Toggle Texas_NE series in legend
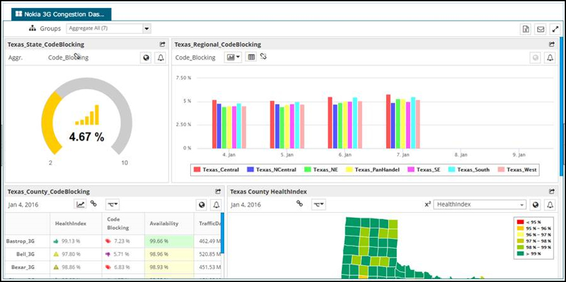This screenshot has height=282, width=566. point(321,169)
